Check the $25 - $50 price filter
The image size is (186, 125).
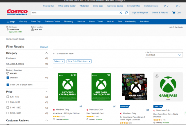point(8,97)
